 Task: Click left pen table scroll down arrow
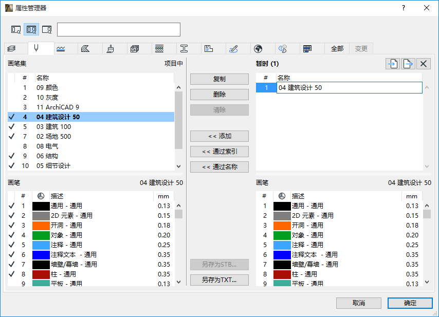(178, 282)
